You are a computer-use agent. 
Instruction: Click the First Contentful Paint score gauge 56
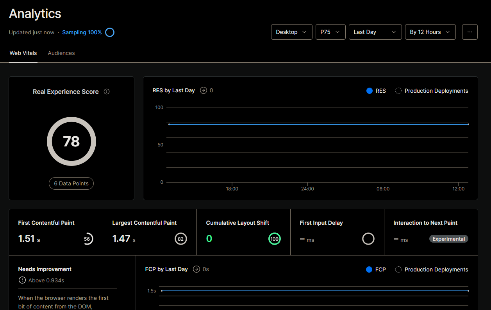[x=87, y=239]
